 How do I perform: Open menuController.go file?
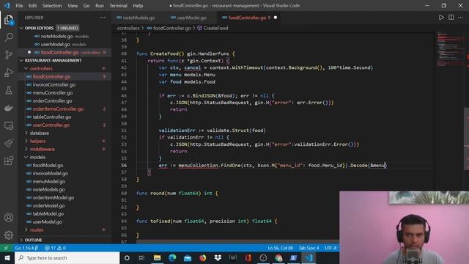53,93
